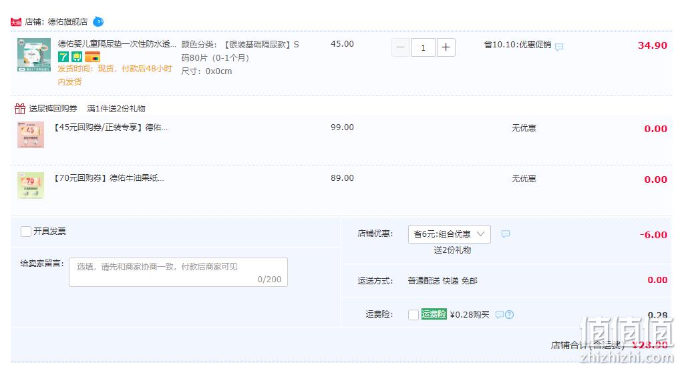This screenshot has width=680, height=369.
Task: Open the diaper pad product thumbnail
Action: (x=34, y=55)
